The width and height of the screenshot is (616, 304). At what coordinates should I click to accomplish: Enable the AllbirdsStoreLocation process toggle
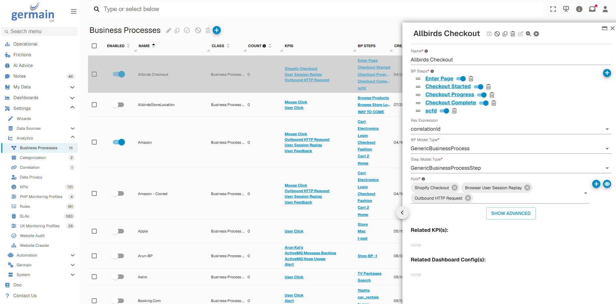pos(118,105)
